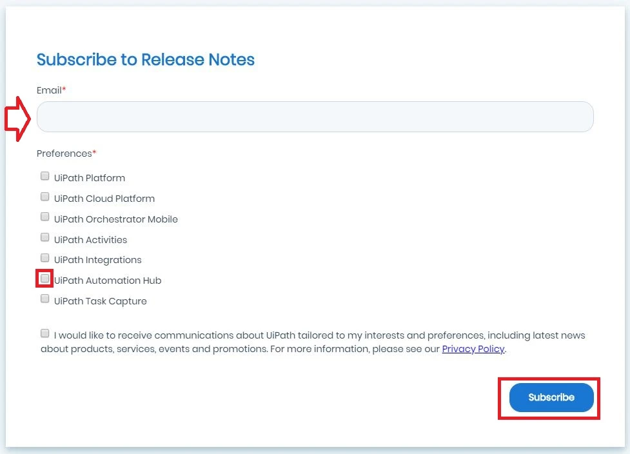Click the 'Subscribe to Release Notes' heading
Viewport: 630px width, 454px height.
146,59
